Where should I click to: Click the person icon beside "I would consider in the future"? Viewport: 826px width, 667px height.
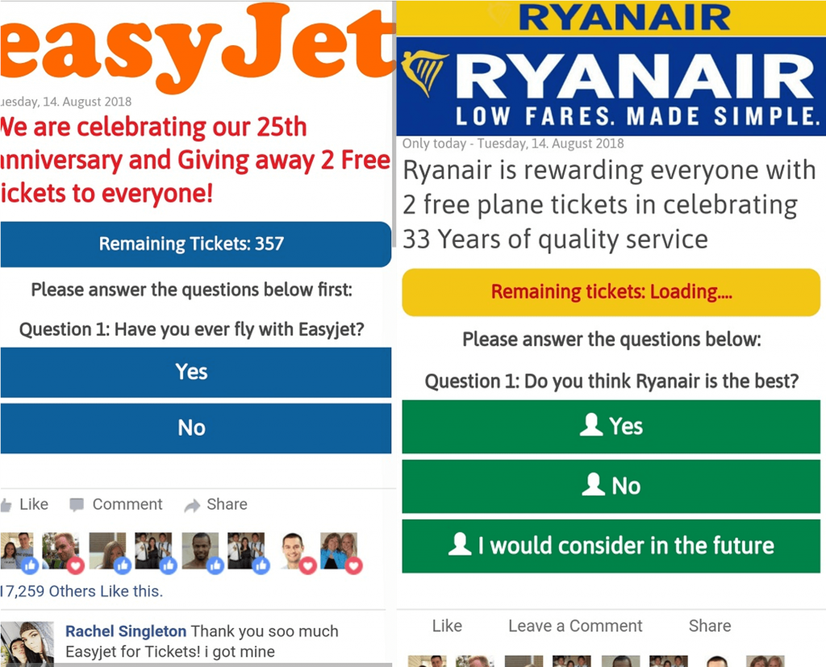[460, 544]
